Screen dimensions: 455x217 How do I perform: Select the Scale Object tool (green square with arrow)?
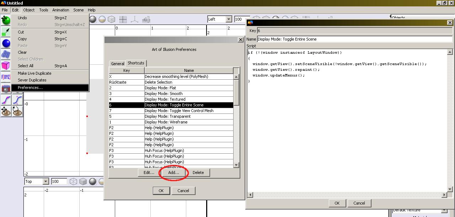pyautogui.click(x=6, y=32)
